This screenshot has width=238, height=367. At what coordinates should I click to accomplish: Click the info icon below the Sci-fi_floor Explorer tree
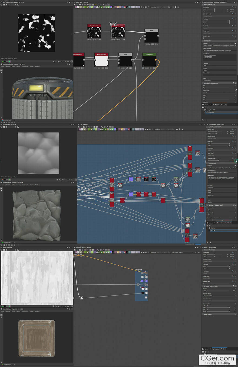(206, 120)
